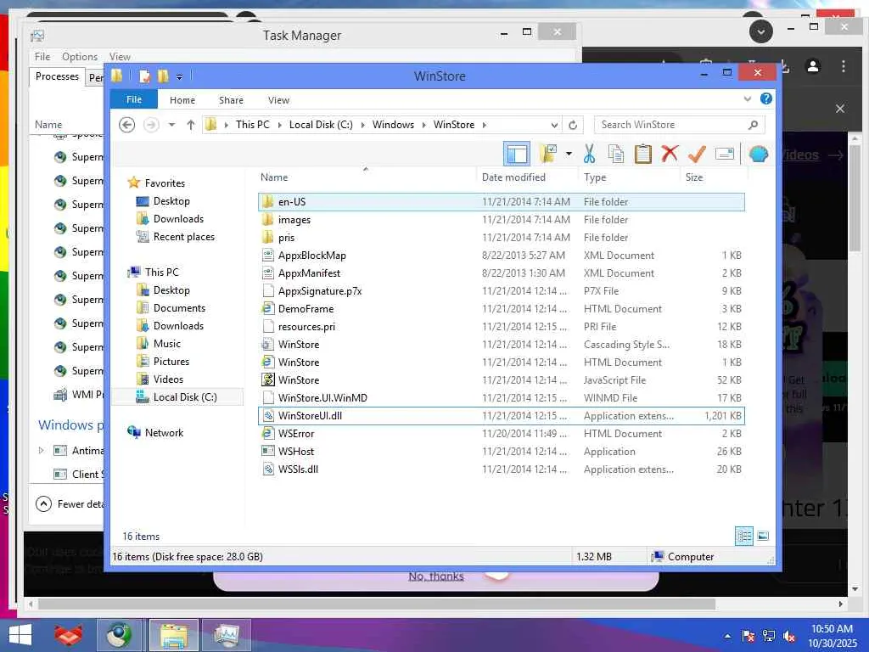The image size is (869, 652).
Task: Click Task Manager taskbar icon
Action: click(x=226, y=635)
